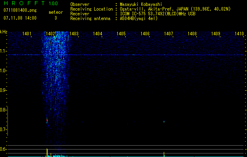This screenshot has width=247, height=157.
Task: Click the date stamp 07.11.08 14:00
Action: click(x=20, y=18)
